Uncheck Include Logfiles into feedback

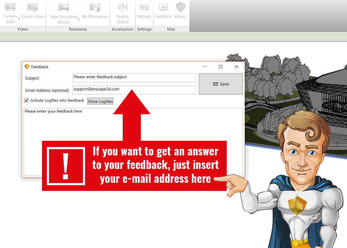27,100
